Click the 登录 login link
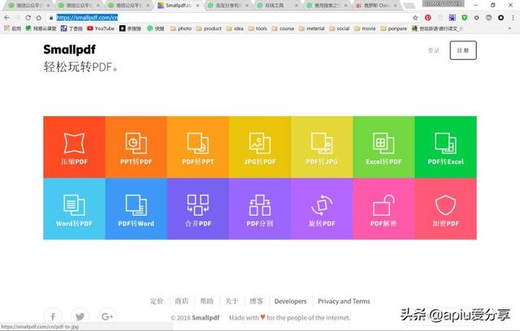The image size is (520, 331). [x=433, y=50]
